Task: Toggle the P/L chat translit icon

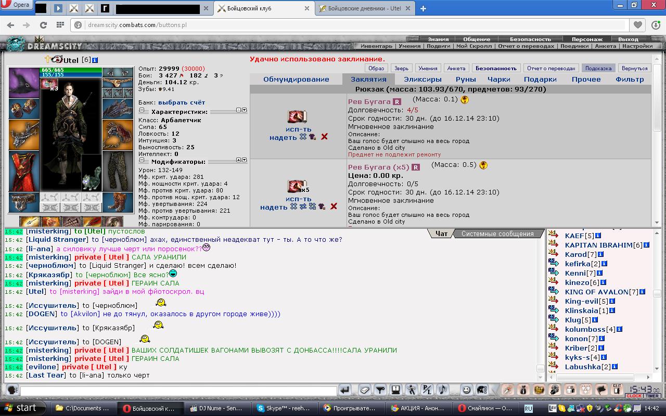Action: coord(427,389)
